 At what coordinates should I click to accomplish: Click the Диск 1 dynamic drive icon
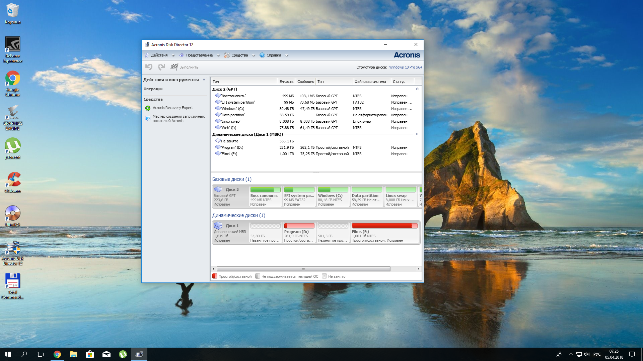218,226
